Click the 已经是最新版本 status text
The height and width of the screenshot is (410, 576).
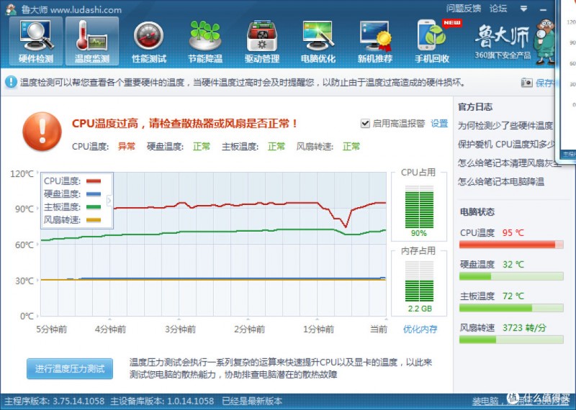coord(252,401)
